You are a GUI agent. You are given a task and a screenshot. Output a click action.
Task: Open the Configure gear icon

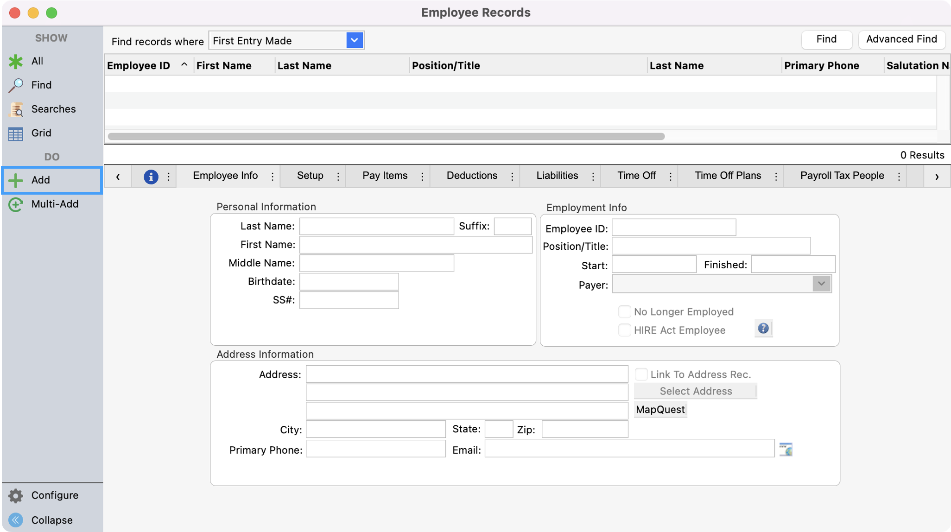click(16, 495)
